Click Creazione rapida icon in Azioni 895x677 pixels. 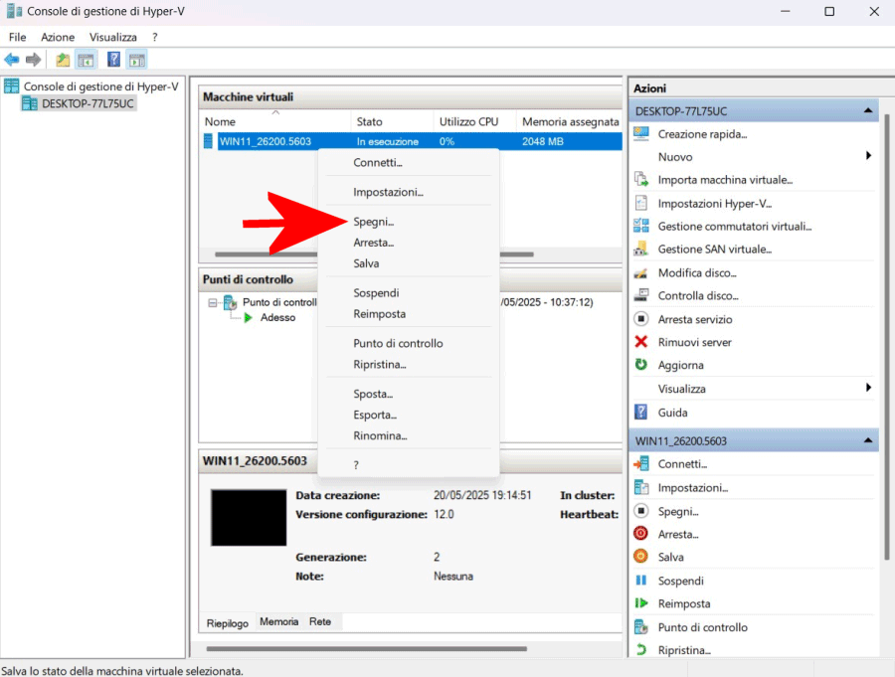[641, 133]
